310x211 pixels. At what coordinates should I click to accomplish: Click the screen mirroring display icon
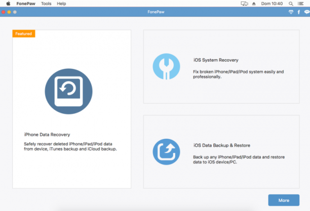pyautogui.click(x=244, y=4)
